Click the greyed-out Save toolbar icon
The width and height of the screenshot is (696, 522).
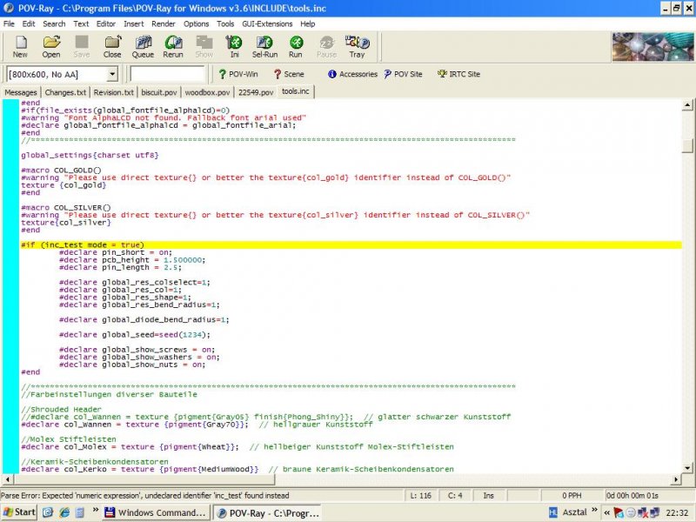pos(82,47)
